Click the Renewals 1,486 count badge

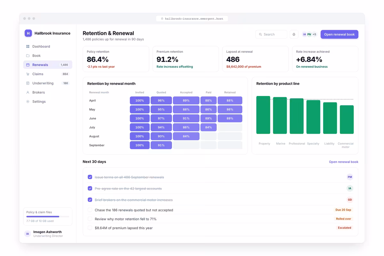point(64,65)
